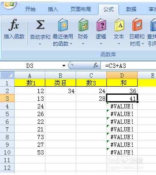Expand the Logical dropdown arrow
The width and height of the screenshot is (156, 175).
click(101, 44)
